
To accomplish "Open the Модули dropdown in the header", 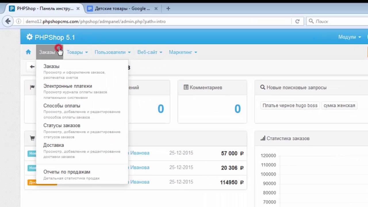I will 350,37.
